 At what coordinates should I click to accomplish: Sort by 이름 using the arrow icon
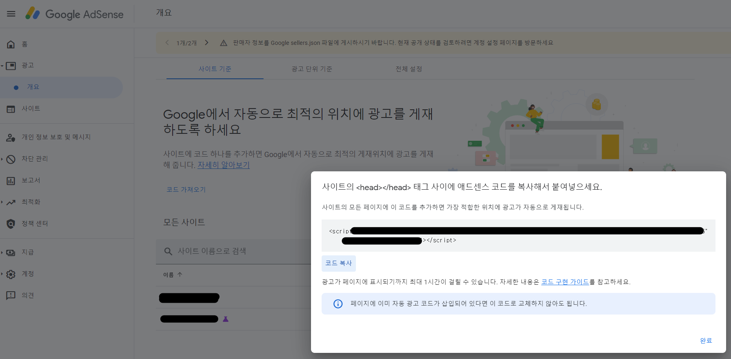pos(180,275)
